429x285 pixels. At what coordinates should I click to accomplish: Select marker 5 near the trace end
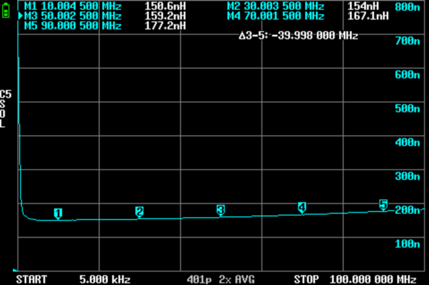tap(383, 204)
